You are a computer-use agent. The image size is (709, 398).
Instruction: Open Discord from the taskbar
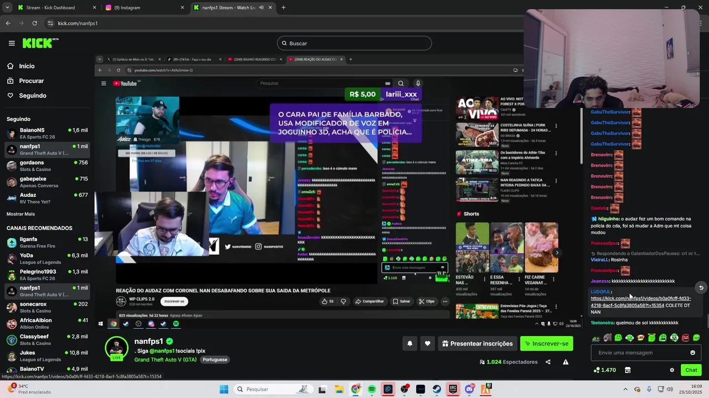[470, 389]
